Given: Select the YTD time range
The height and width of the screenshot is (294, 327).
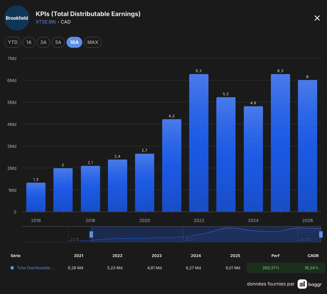Looking at the screenshot, I should (x=13, y=42).
